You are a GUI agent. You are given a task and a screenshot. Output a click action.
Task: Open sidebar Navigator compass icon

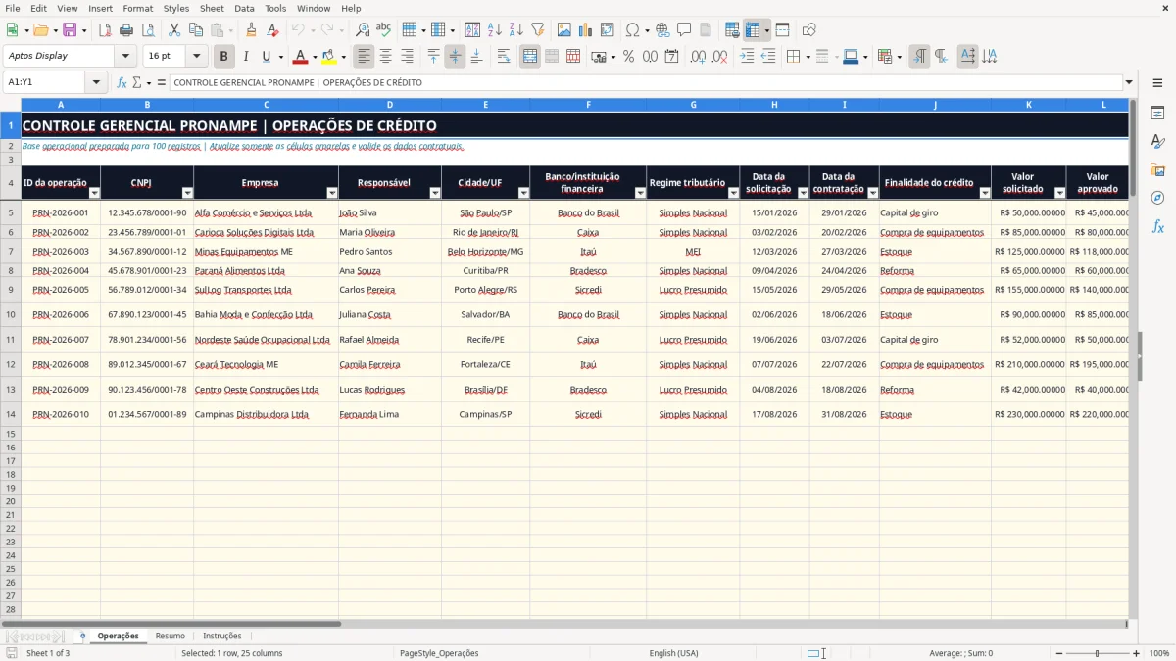click(1157, 198)
